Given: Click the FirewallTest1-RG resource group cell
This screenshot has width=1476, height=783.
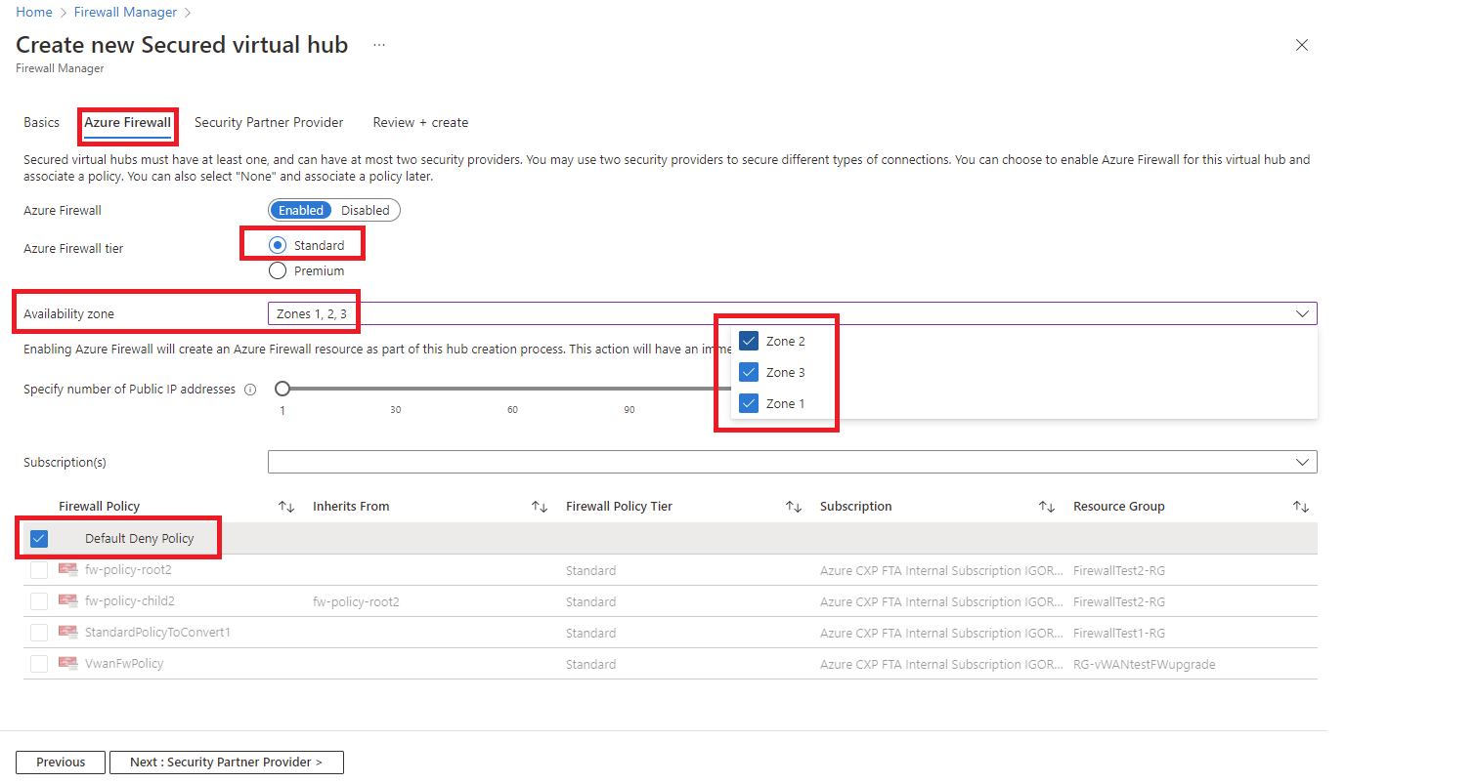Looking at the screenshot, I should 1119,634.
